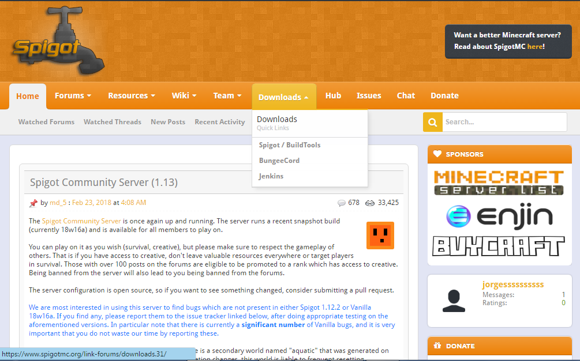580x361 pixels.
Task: Click the Spigot faucet logo
Action: tap(58, 40)
